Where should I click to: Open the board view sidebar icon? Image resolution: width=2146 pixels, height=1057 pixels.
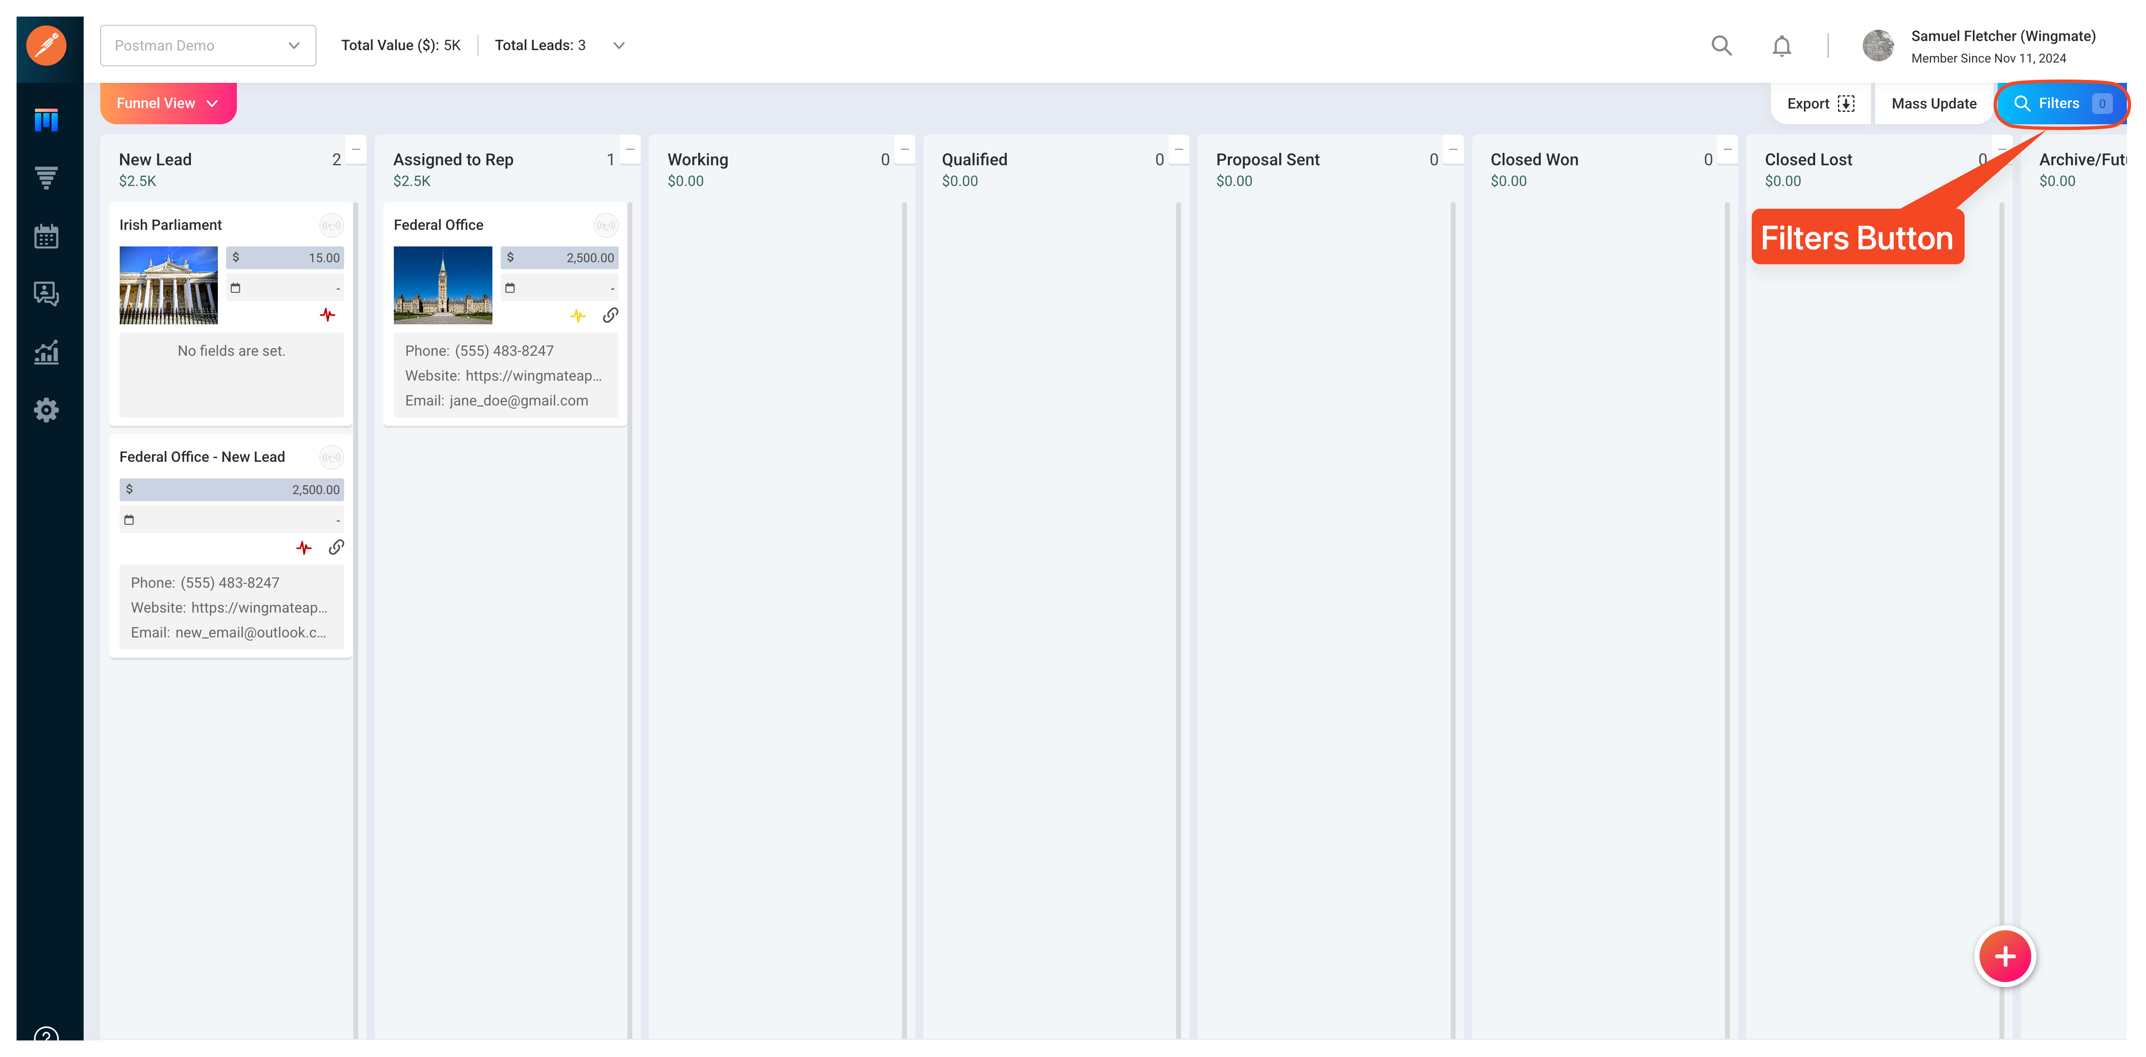[x=47, y=120]
